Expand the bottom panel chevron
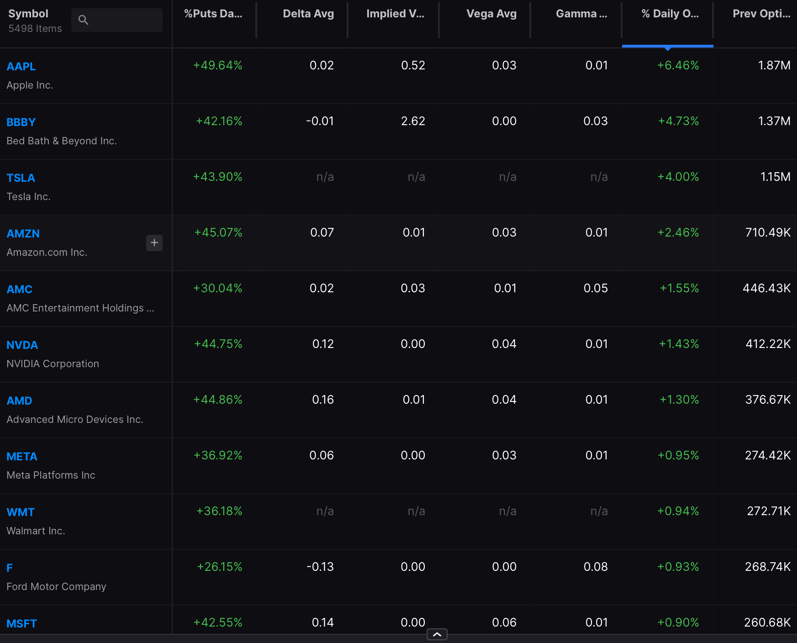797x643 pixels. point(437,634)
